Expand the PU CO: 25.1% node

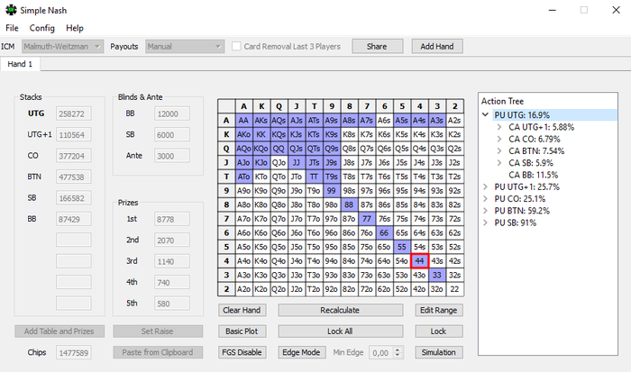[487, 198]
